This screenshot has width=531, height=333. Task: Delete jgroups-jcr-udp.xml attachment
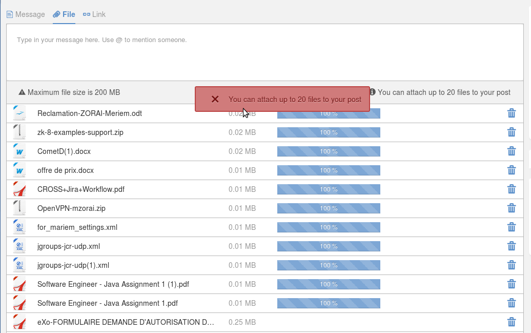click(512, 246)
